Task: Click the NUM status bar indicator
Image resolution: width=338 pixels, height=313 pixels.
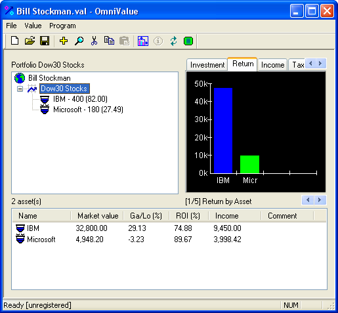Action: tap(291, 305)
